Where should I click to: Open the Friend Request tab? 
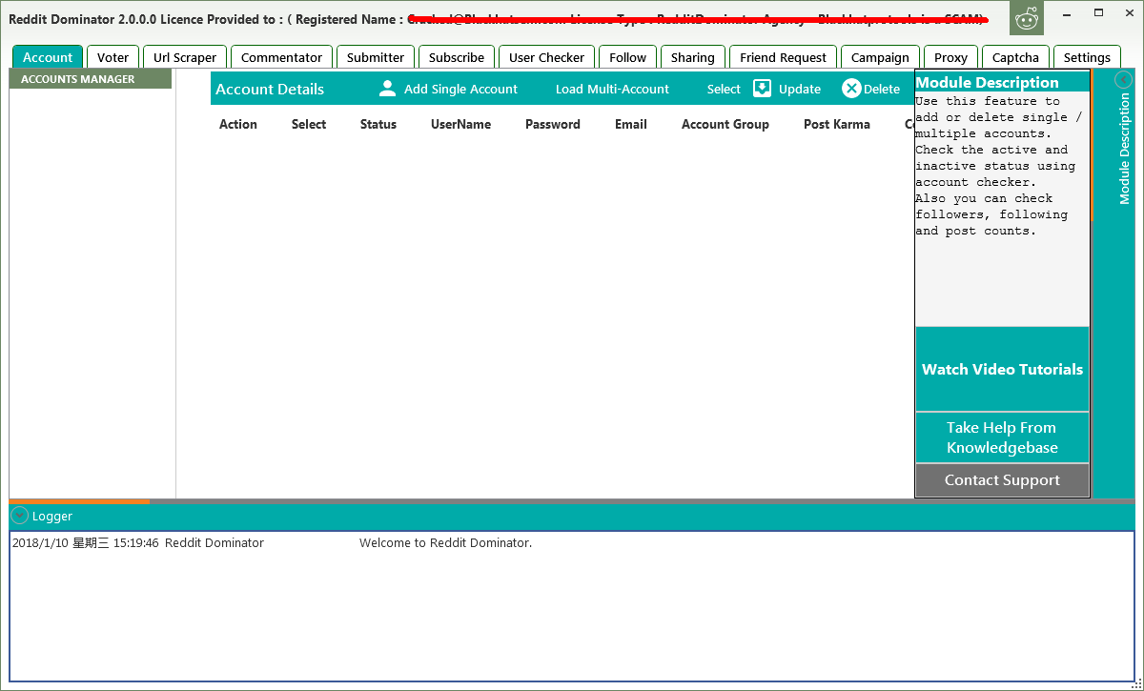click(784, 57)
